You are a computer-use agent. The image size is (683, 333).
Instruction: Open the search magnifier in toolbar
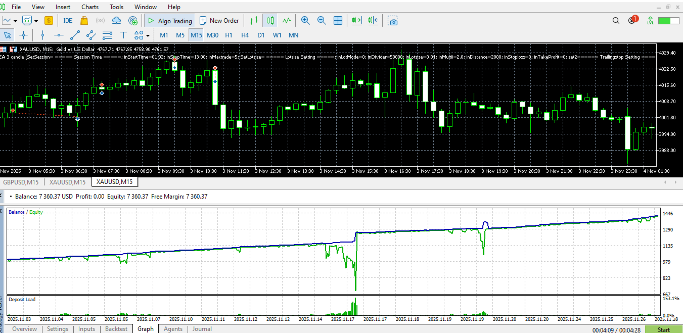tap(616, 21)
